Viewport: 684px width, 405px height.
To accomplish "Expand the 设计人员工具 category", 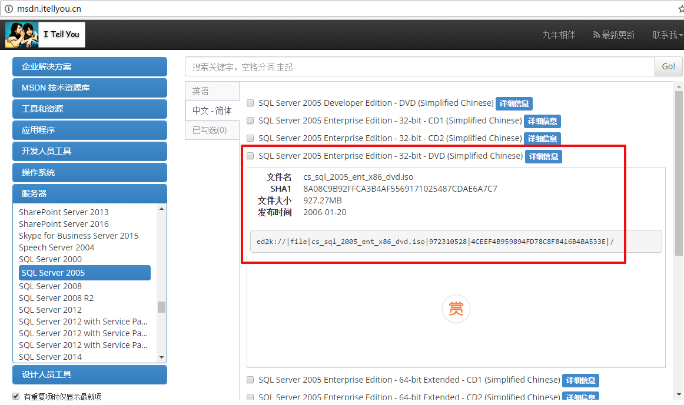I will 90,374.
